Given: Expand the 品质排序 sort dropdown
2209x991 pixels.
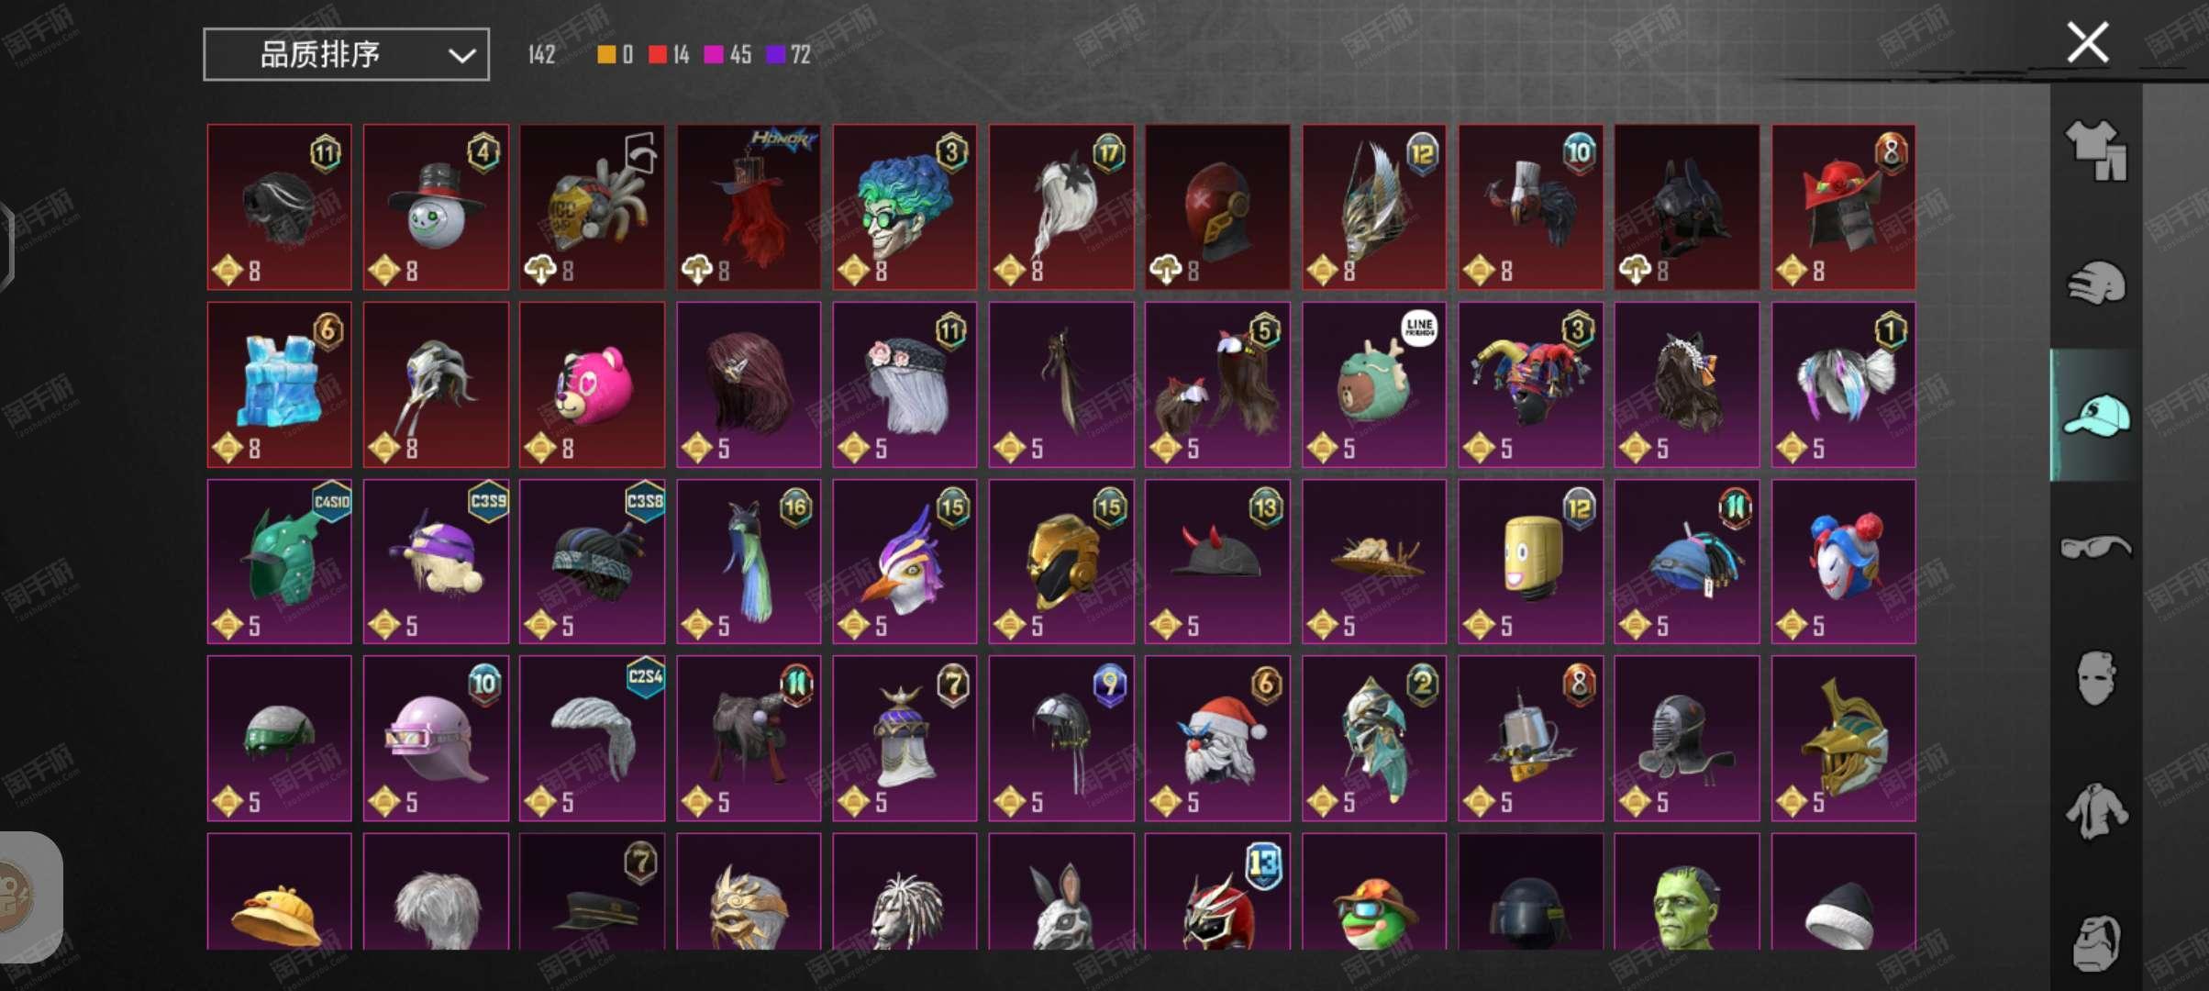Looking at the screenshot, I should pyautogui.click(x=346, y=54).
